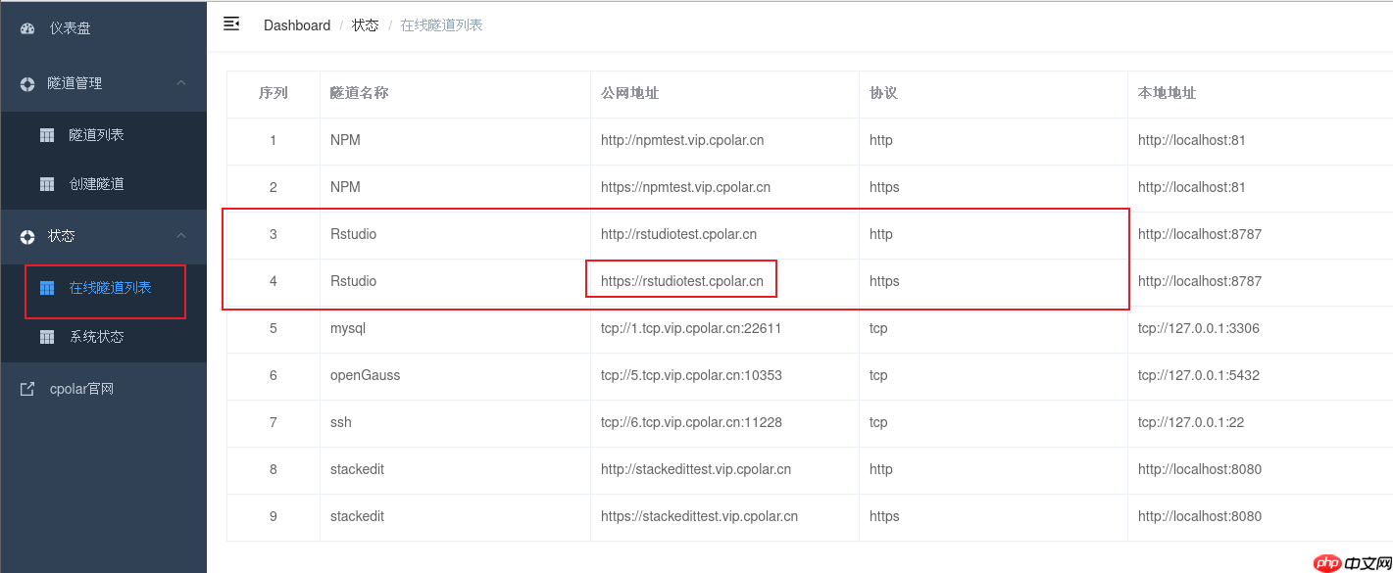Toggle the sidebar with the hamburger icon
This screenshot has height=573, width=1393.
pos(231,24)
